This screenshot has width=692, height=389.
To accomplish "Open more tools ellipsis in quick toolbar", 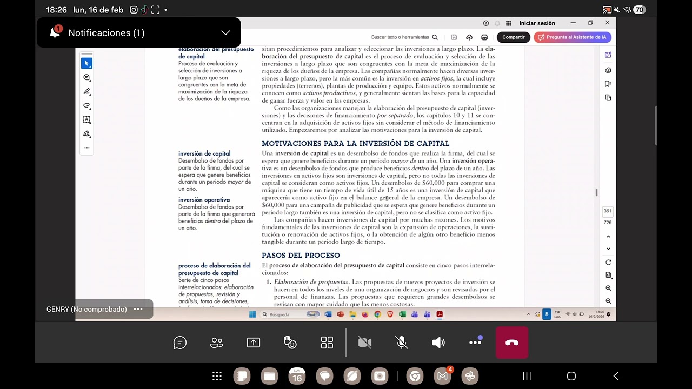I will click(x=86, y=147).
